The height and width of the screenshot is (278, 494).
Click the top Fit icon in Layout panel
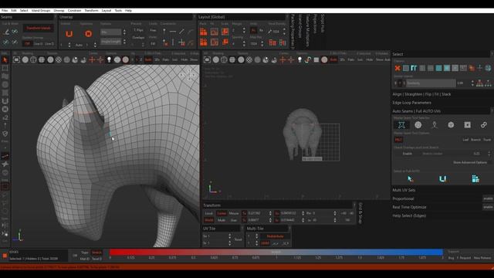click(215, 32)
